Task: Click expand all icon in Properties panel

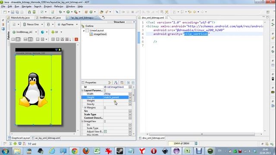Action: [129, 83]
